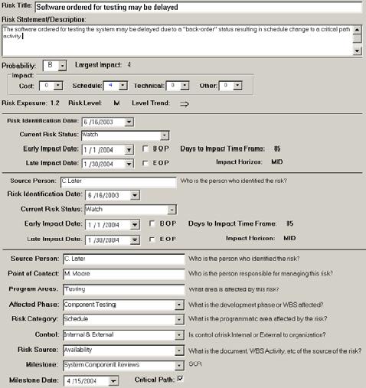Click the Risk Exposure value 1.2
The width and height of the screenshot is (366, 388).
click(x=55, y=103)
